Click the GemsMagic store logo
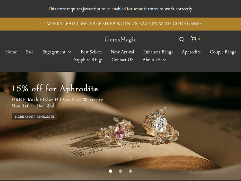The height and width of the screenshot is (181, 241). coord(121,39)
